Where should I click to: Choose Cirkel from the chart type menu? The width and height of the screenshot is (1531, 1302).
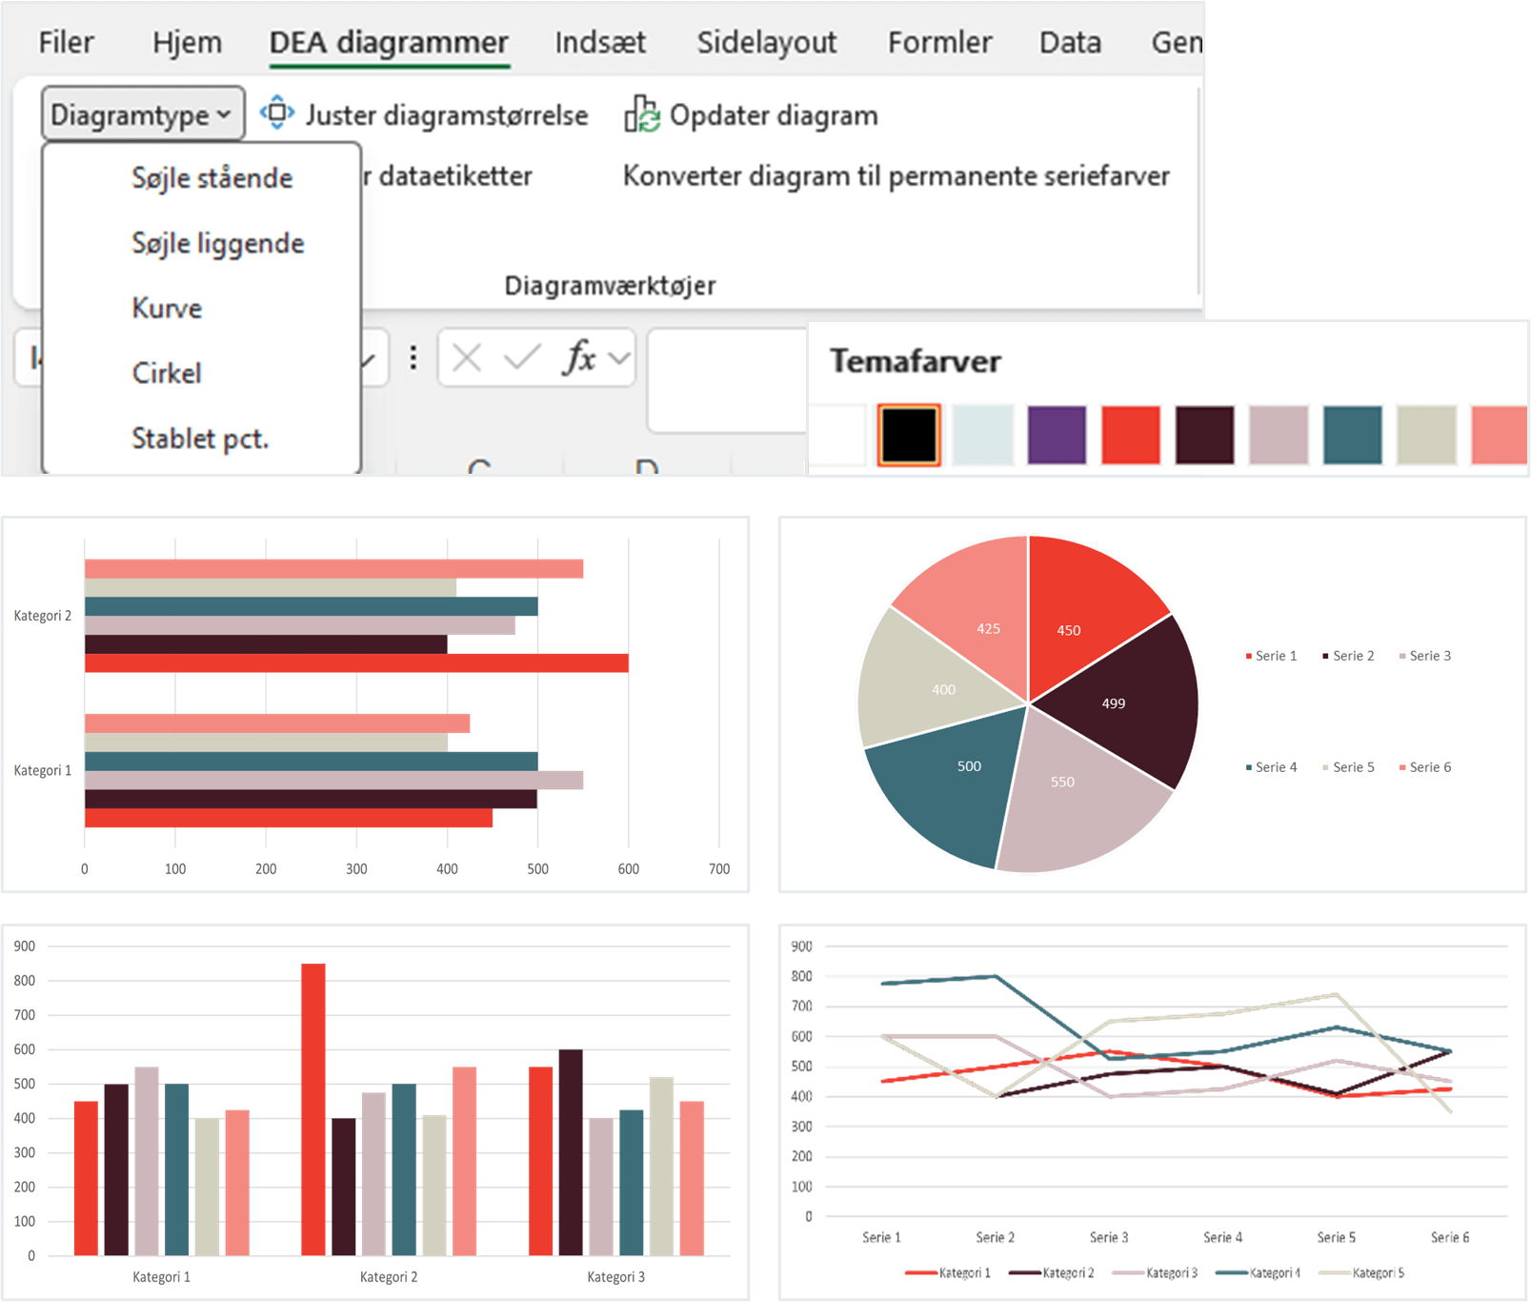tap(167, 373)
